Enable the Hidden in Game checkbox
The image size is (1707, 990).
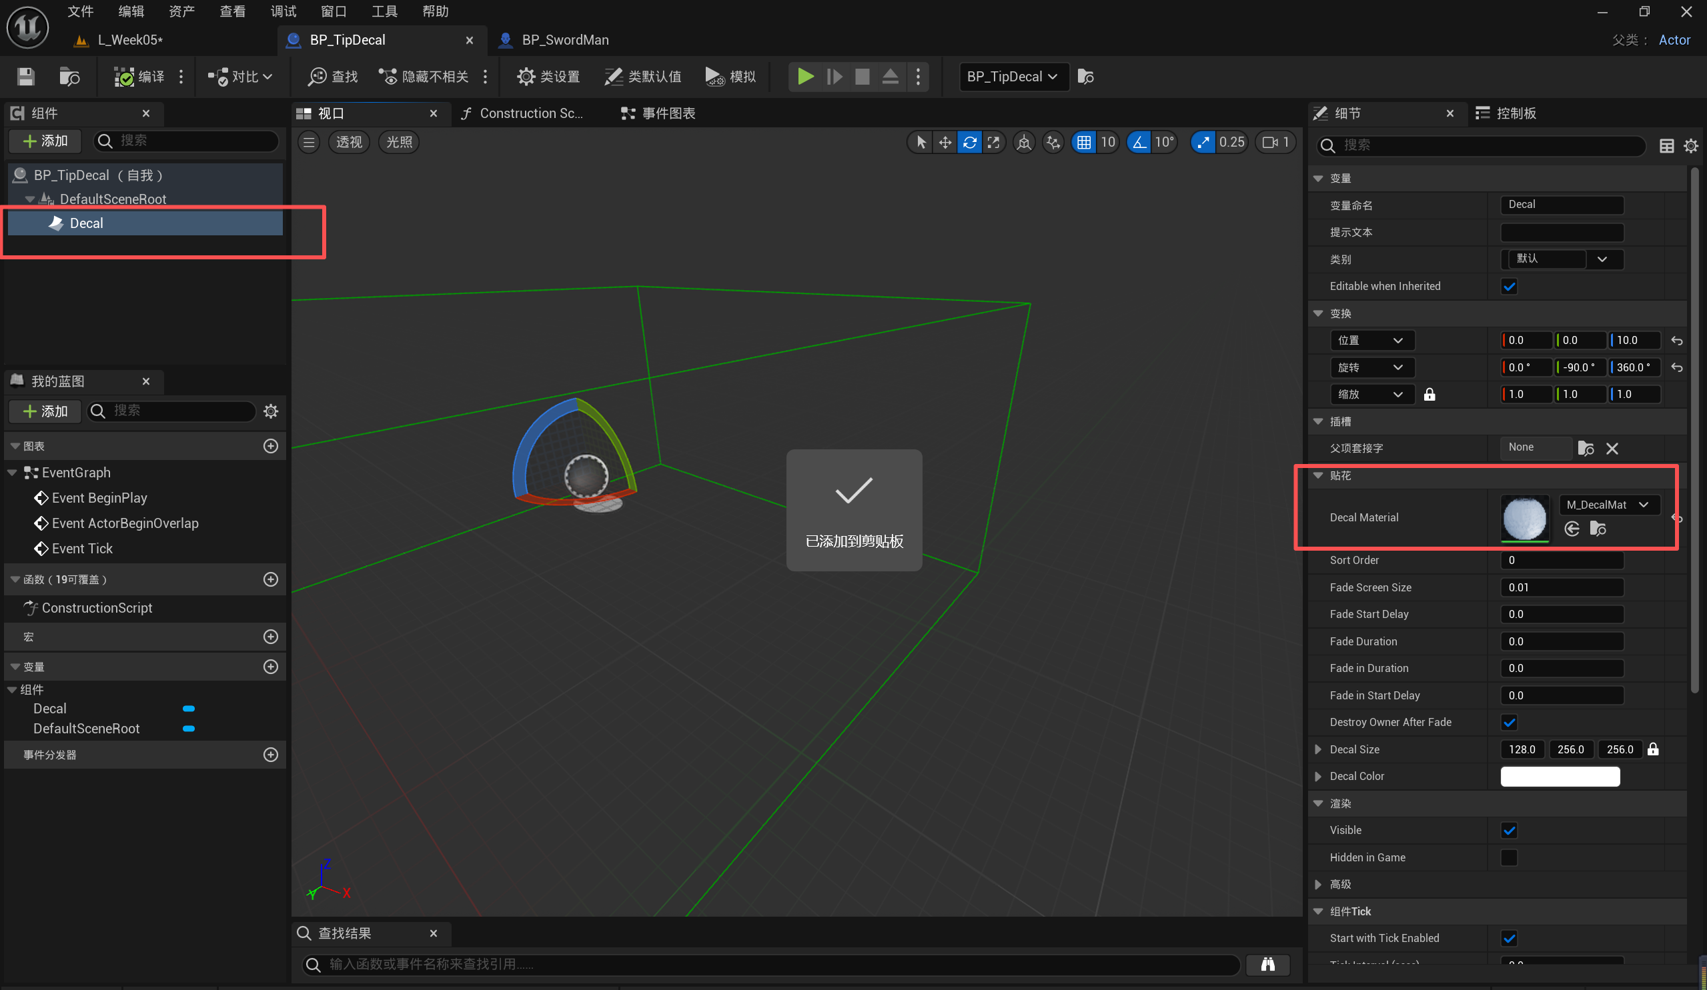click(1508, 857)
